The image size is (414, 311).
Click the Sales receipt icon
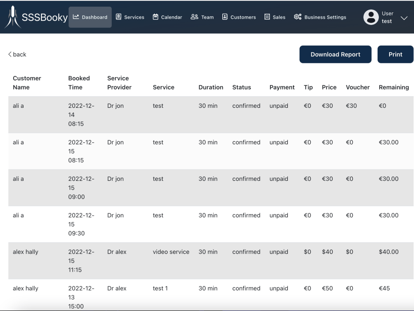[267, 17]
